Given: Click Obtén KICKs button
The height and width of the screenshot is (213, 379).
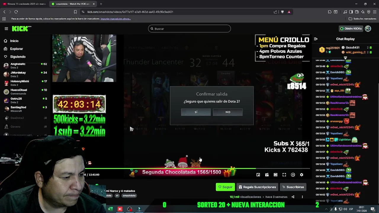Looking at the screenshot, I should point(351,29).
